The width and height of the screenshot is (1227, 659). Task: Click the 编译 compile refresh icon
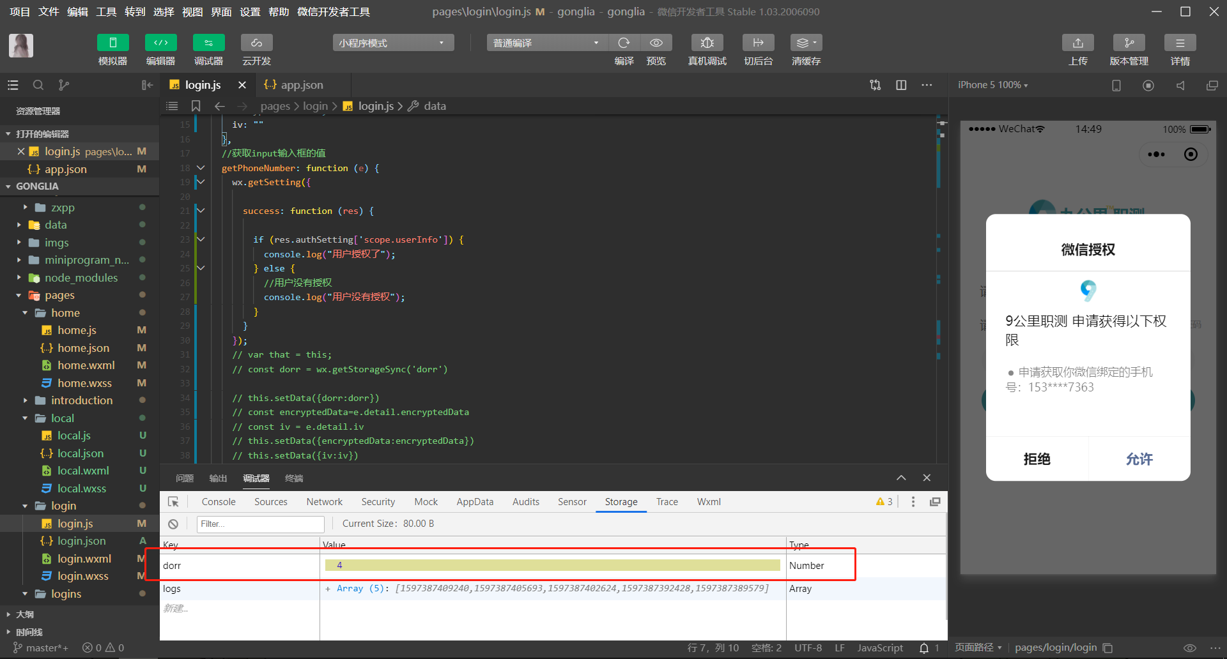624,43
